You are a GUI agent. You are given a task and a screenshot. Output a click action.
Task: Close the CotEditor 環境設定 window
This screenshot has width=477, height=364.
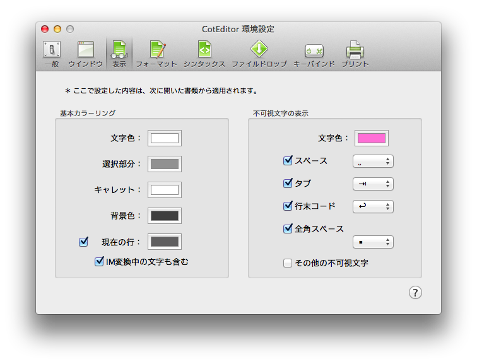coord(45,29)
